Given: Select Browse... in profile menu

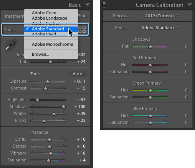Looking at the screenshot, I should click(40, 54).
